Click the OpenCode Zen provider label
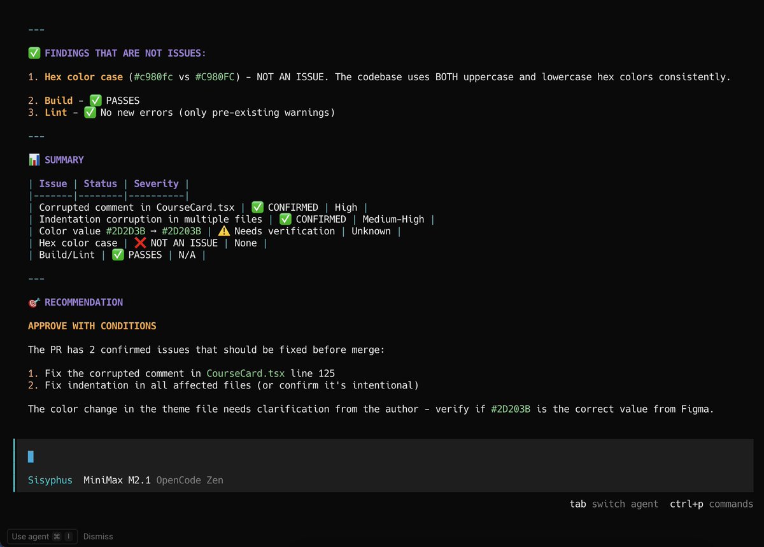Image resolution: width=764 pixels, height=547 pixels. click(190, 480)
